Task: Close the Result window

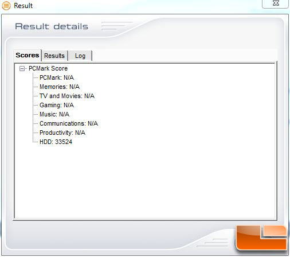Action: click(276, 3)
